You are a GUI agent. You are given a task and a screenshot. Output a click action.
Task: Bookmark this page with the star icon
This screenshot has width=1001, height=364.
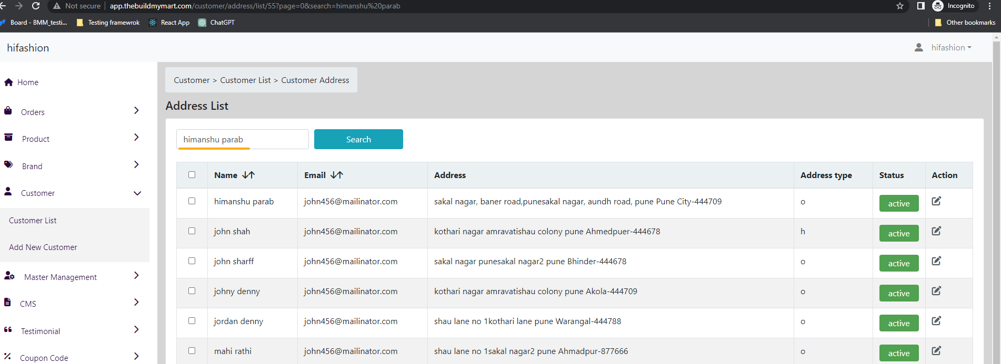[x=900, y=6]
